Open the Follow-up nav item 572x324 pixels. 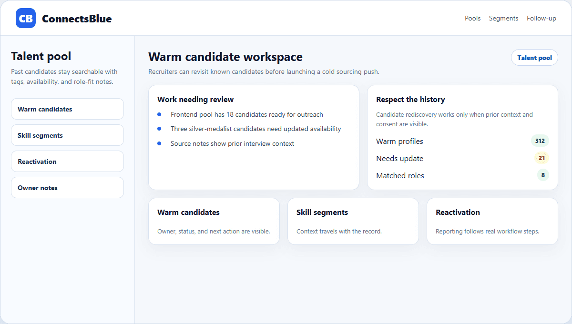coord(541,18)
